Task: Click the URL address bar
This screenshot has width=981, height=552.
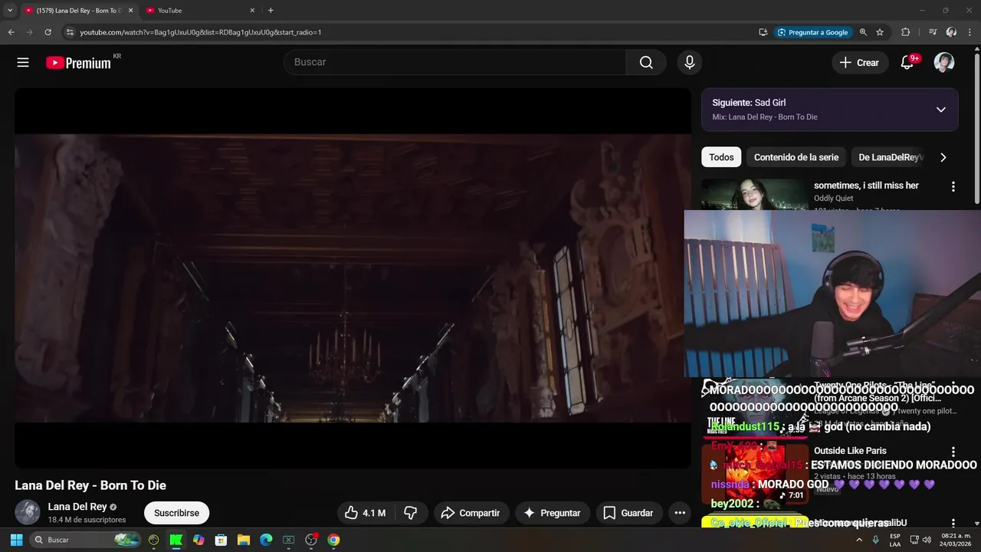Action: [x=414, y=32]
